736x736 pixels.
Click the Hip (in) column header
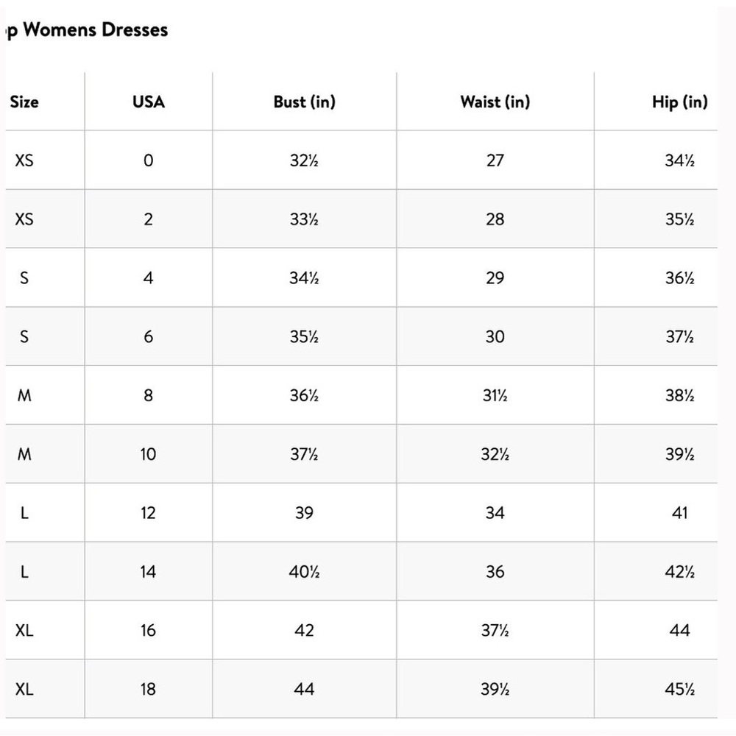click(x=679, y=102)
